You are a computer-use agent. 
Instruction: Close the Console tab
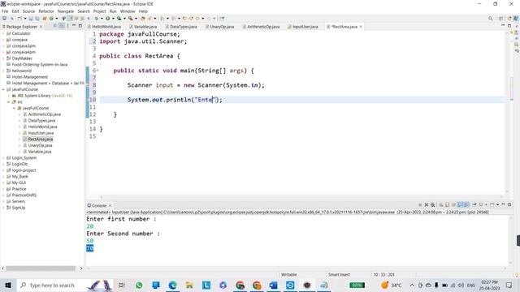coord(110,205)
